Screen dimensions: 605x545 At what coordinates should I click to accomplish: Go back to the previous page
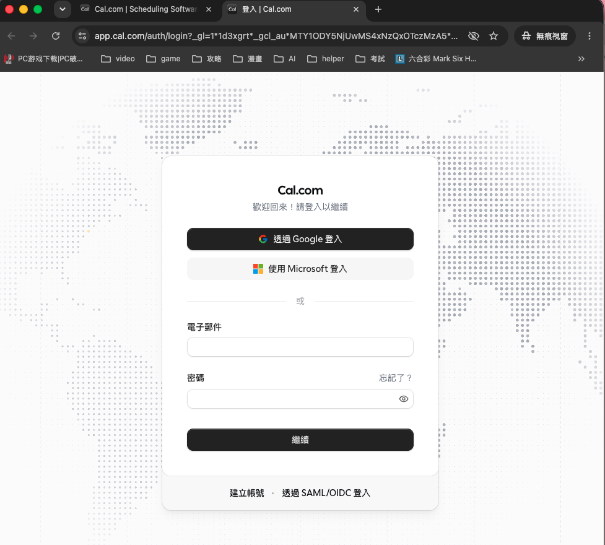point(12,36)
